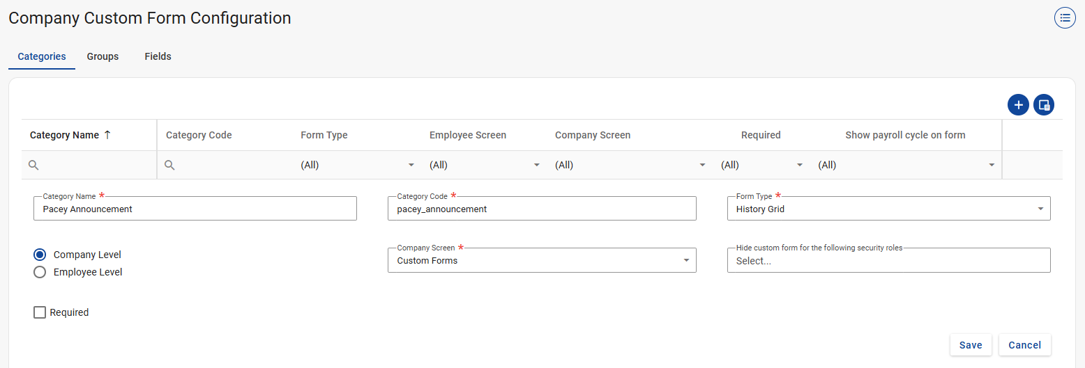Click the Category Code input field
Screen dimensions: 1085x368
[x=541, y=209]
